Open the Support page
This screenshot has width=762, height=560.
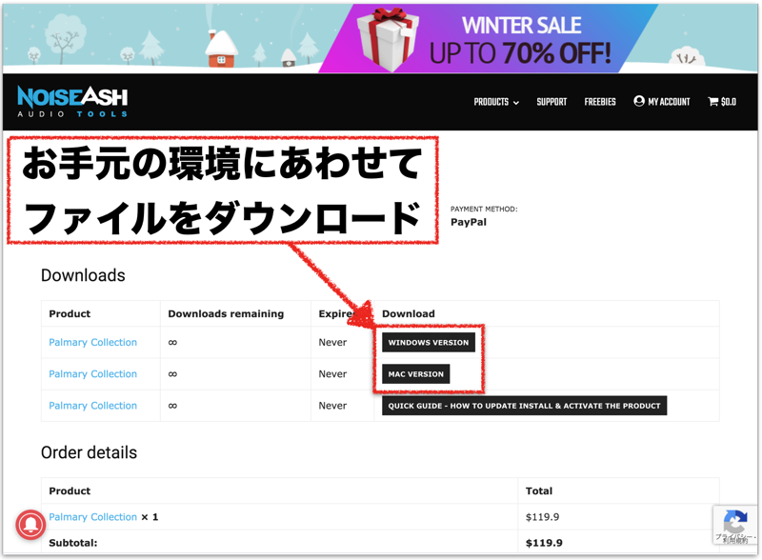[x=551, y=102]
